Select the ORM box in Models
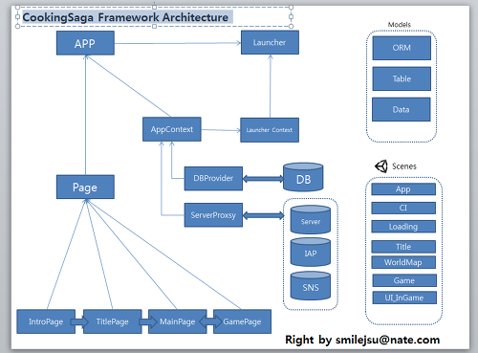The height and width of the screenshot is (353, 478). (x=402, y=48)
